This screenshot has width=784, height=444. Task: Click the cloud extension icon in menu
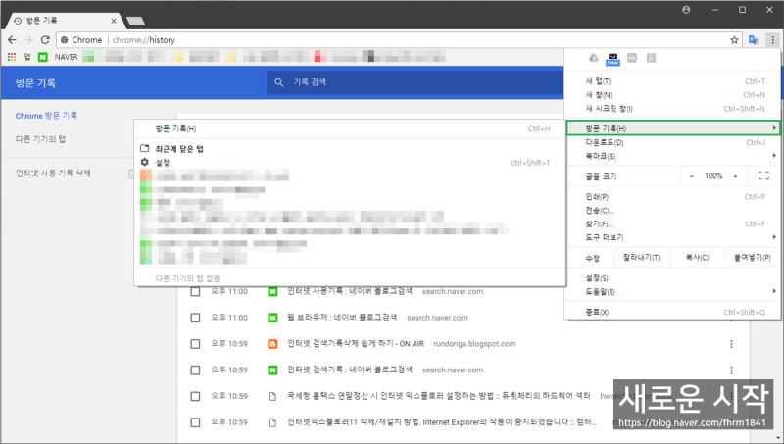(x=594, y=58)
